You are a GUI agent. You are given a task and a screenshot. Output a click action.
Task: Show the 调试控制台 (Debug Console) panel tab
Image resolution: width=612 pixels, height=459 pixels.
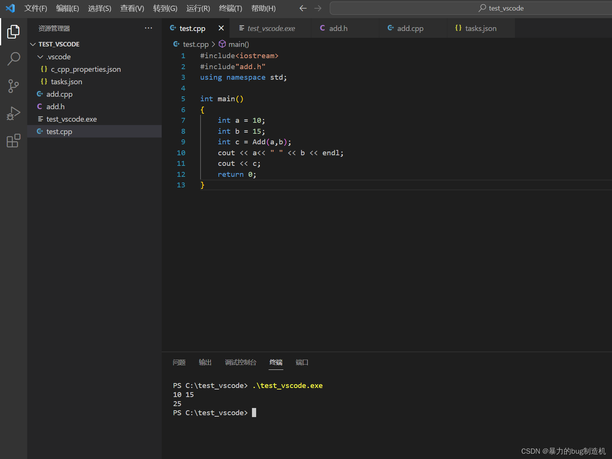241,362
